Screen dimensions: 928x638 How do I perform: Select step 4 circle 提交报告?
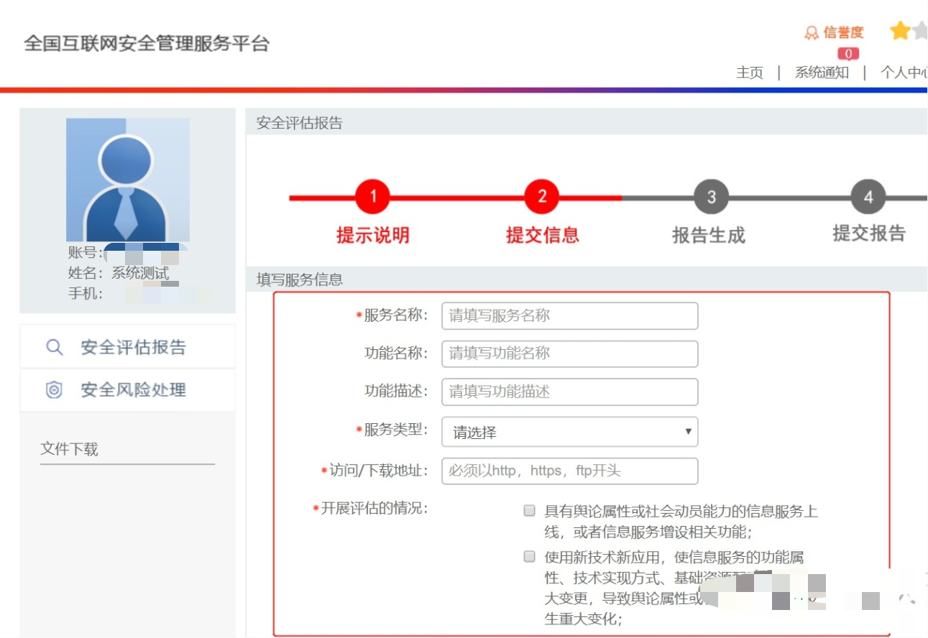point(868,197)
